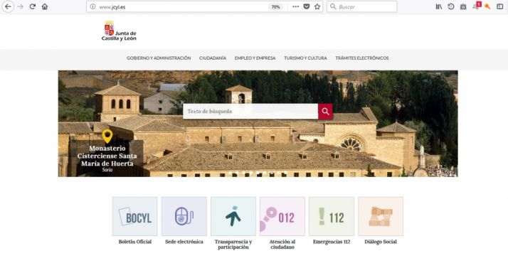The height and width of the screenshot is (256, 508).
Task: Click the BOCYL tile icon
Action: point(134,216)
